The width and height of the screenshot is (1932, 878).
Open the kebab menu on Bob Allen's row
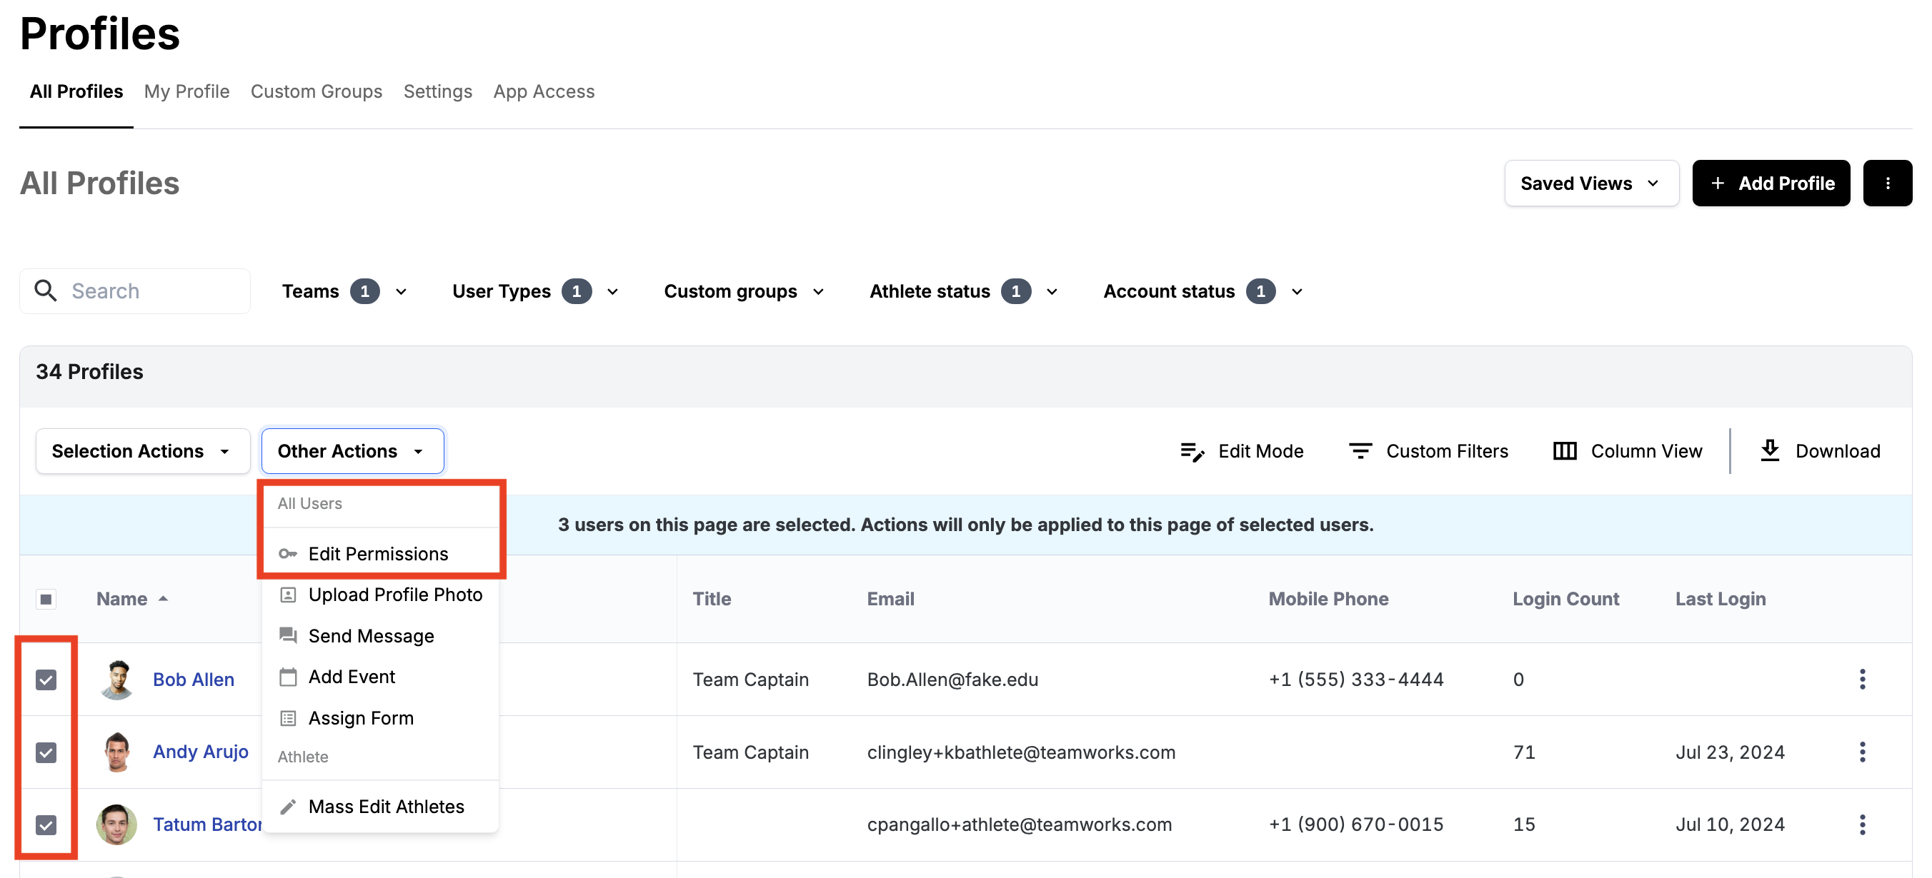pyautogui.click(x=1863, y=679)
